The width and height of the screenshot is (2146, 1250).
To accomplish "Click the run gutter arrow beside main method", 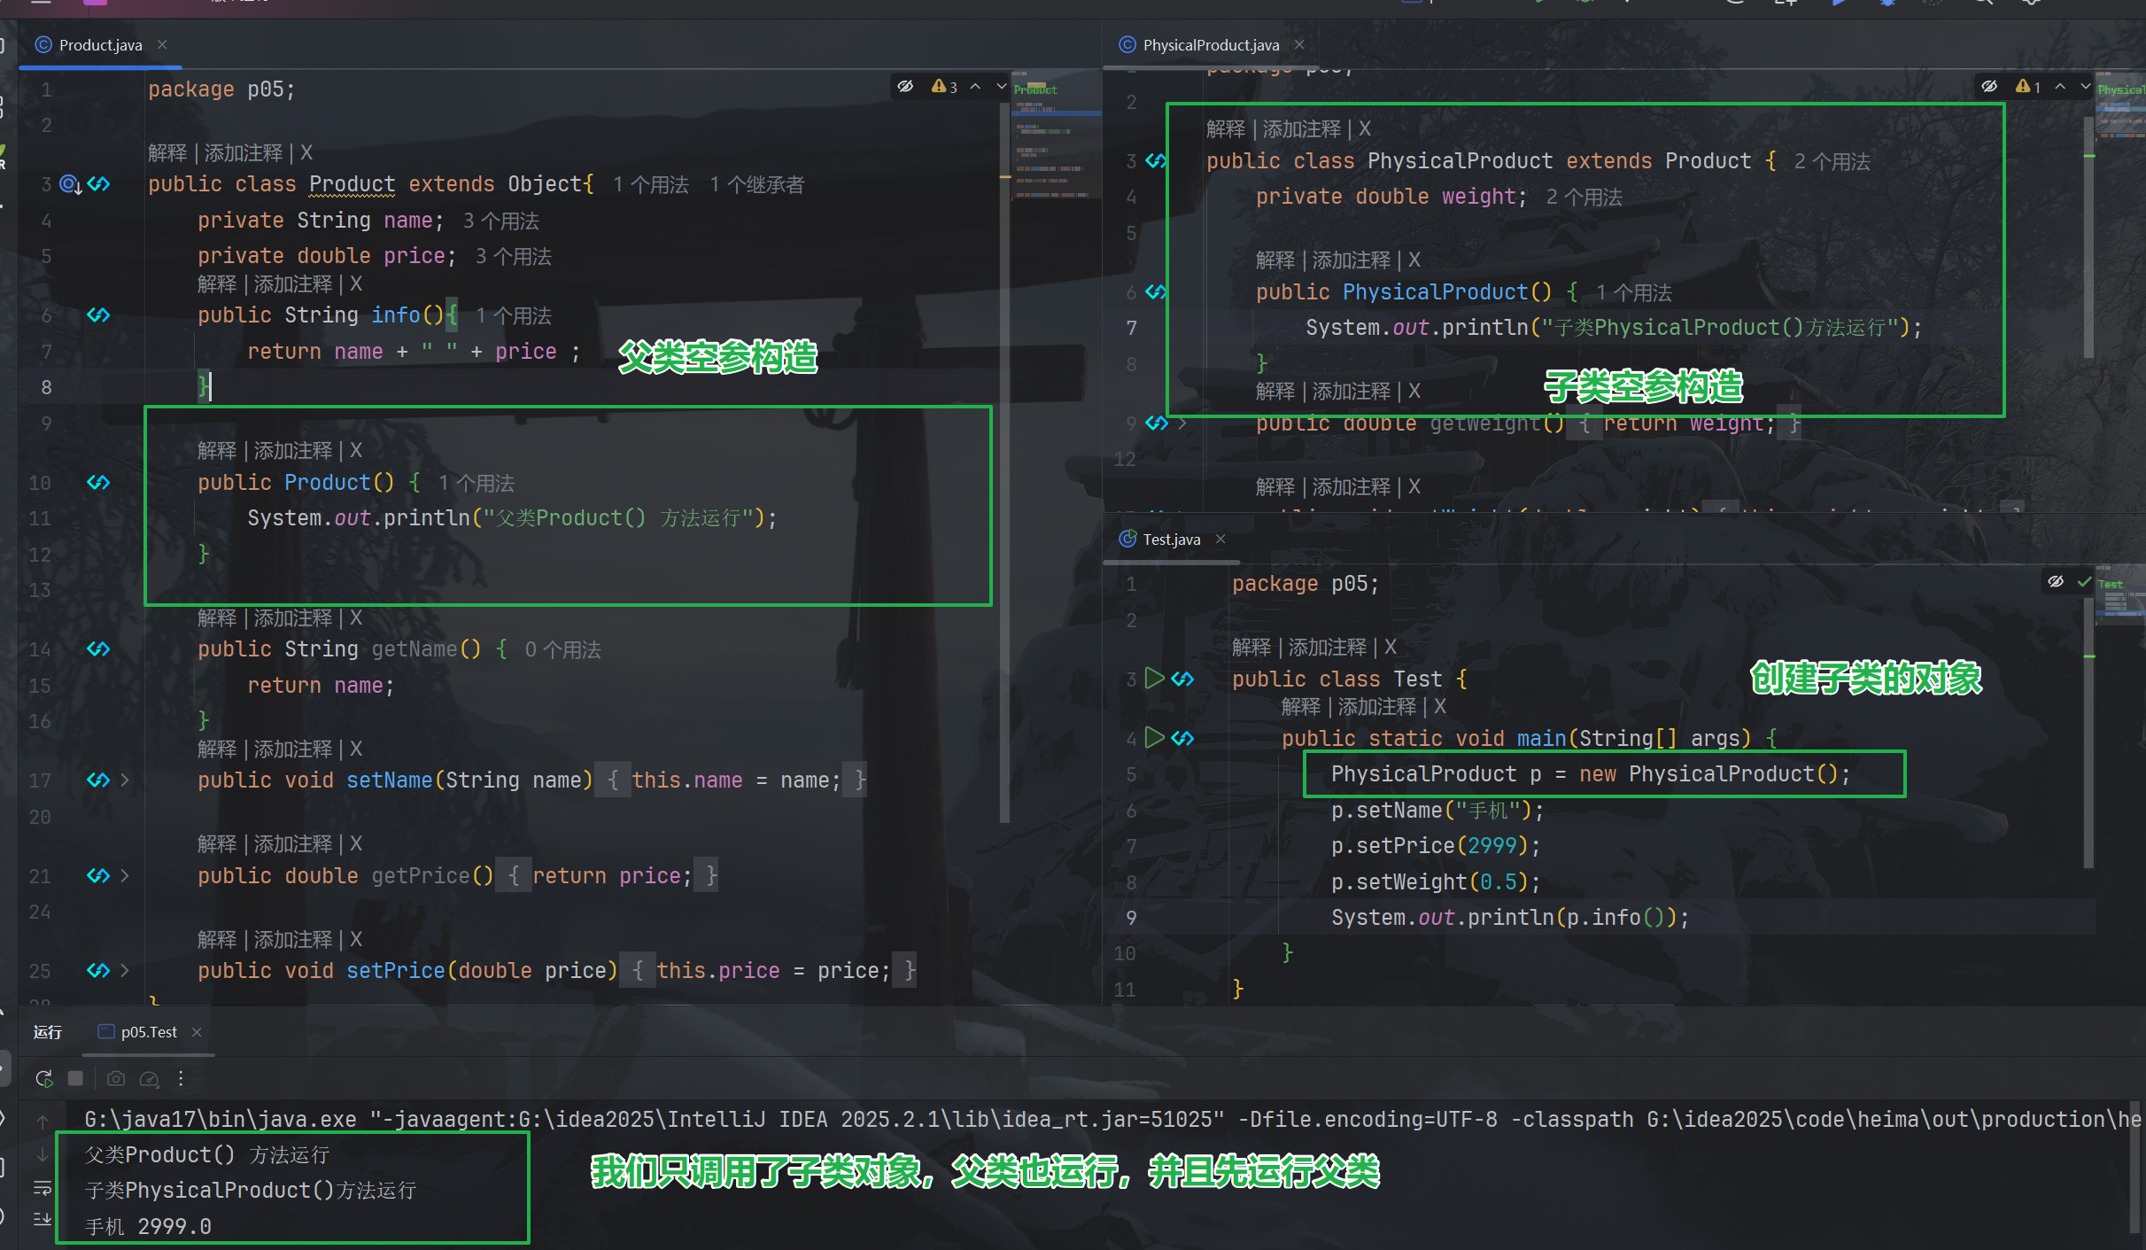I will [x=1154, y=737].
